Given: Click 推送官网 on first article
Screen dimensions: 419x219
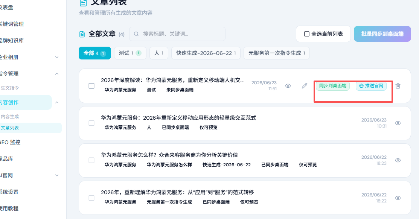Looking at the screenshot, I should click(371, 86).
